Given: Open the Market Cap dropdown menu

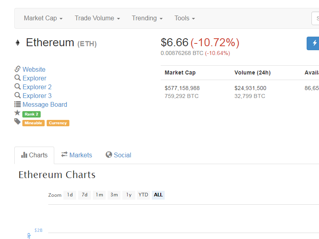Looking at the screenshot, I should coord(43,18).
